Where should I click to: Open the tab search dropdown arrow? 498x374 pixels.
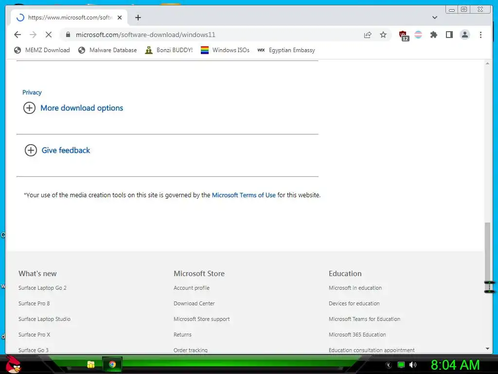434,18
